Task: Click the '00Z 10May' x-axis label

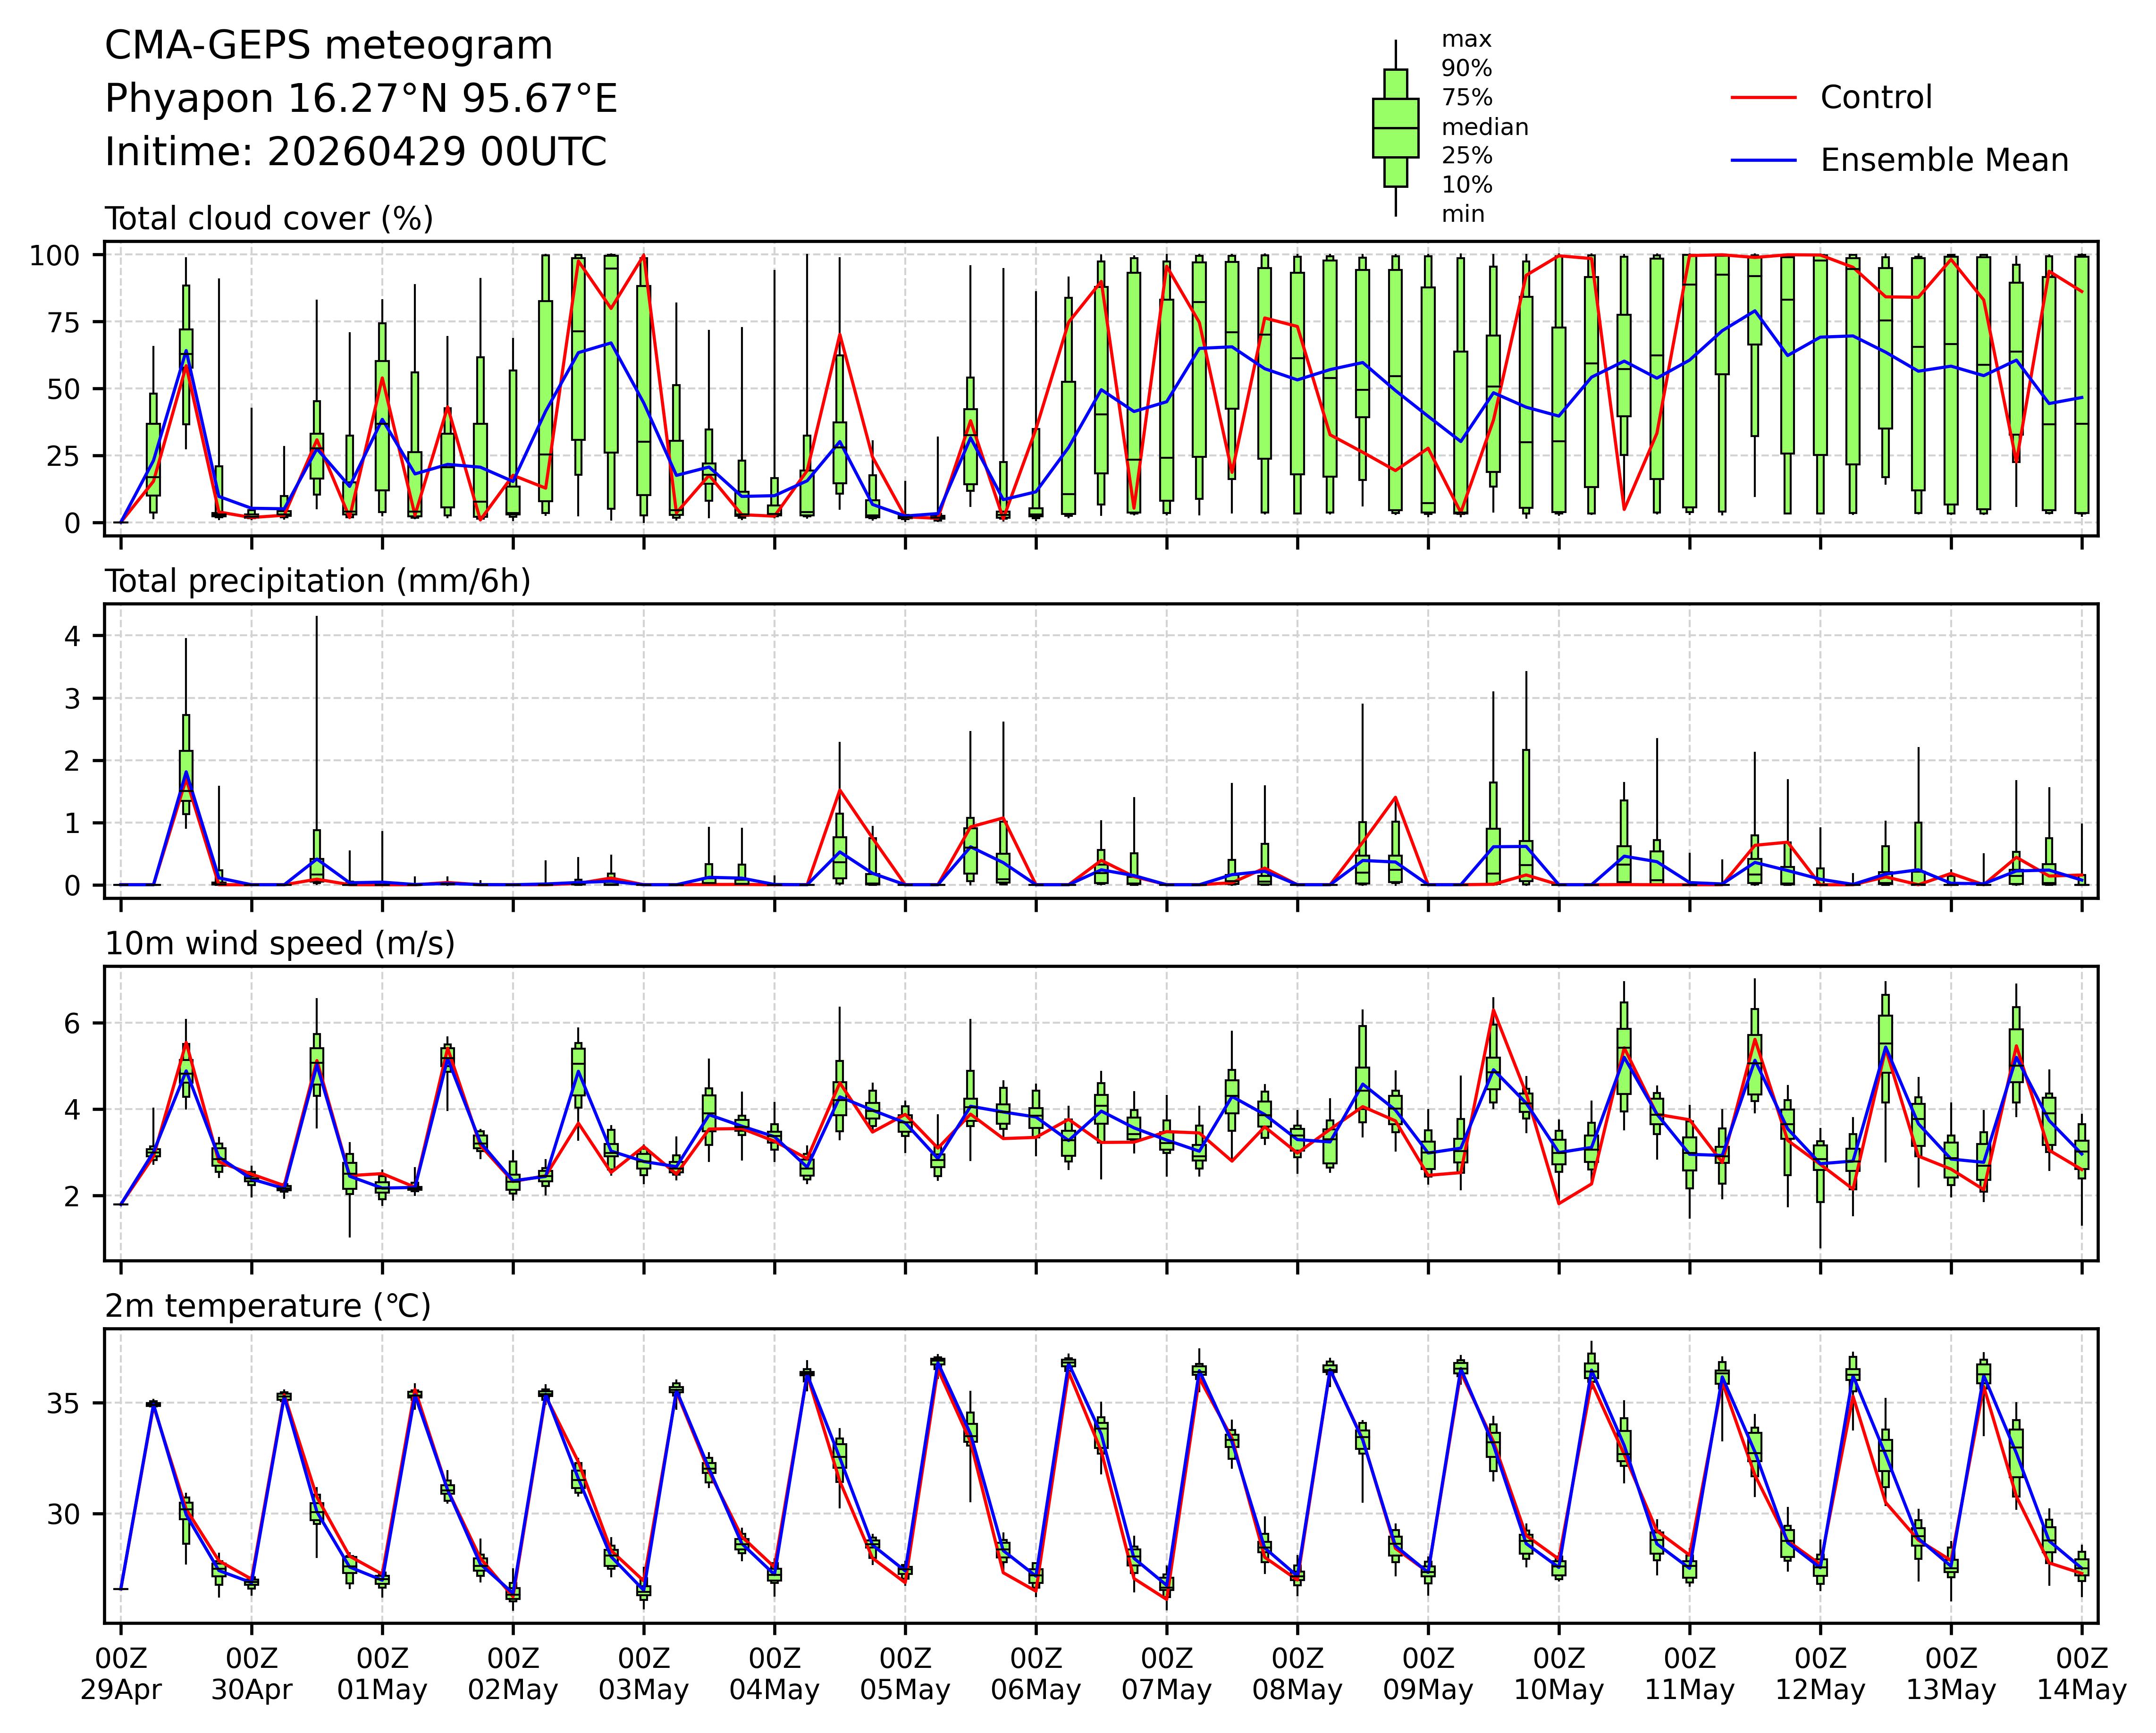Action: pos(1558,1674)
